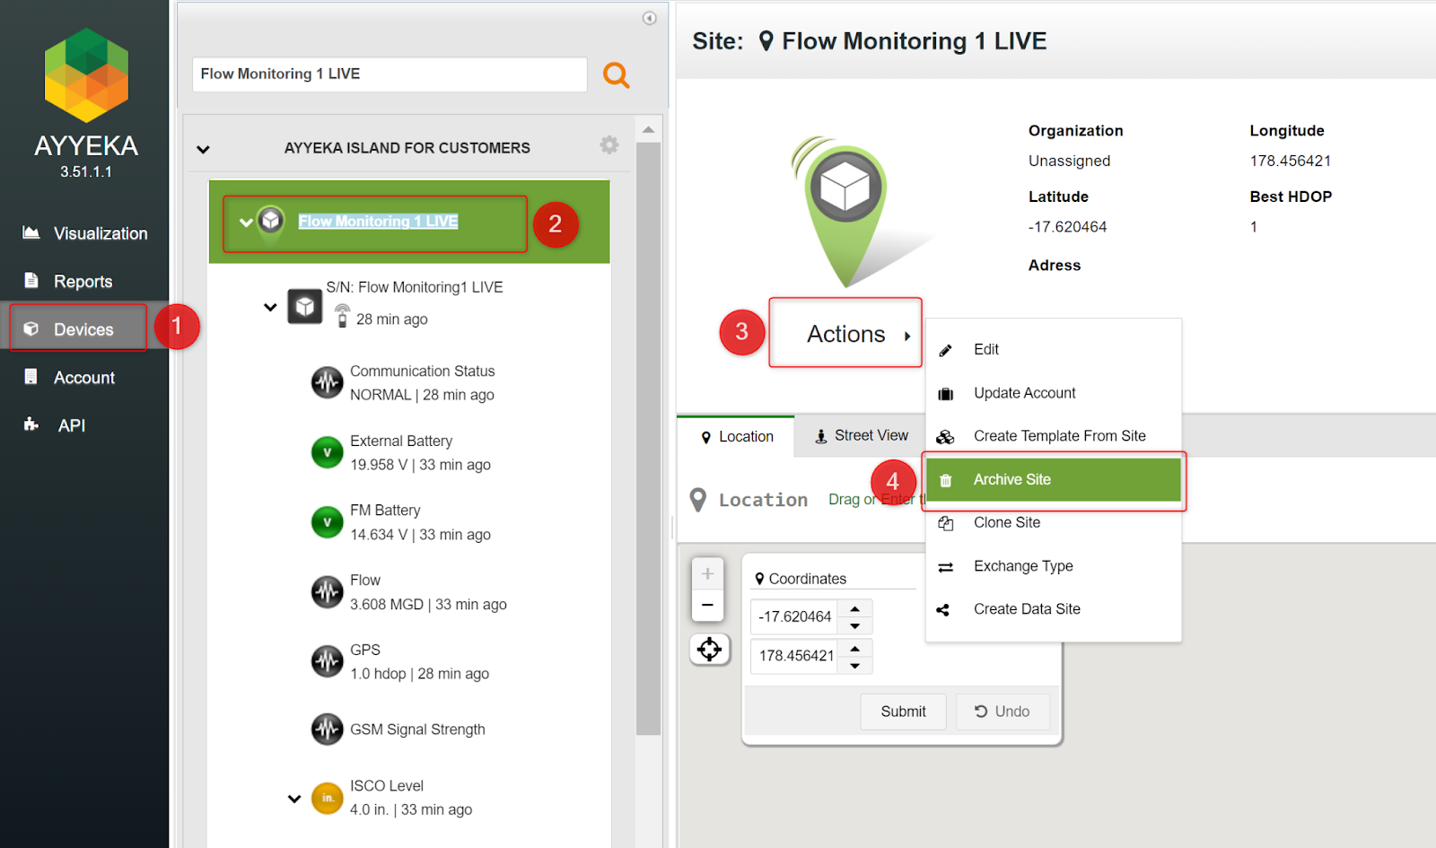Undo the coordinate changes
Viewport: 1436px width, 848px height.
(1003, 712)
